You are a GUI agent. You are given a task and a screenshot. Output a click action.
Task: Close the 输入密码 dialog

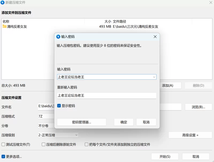[155, 37]
